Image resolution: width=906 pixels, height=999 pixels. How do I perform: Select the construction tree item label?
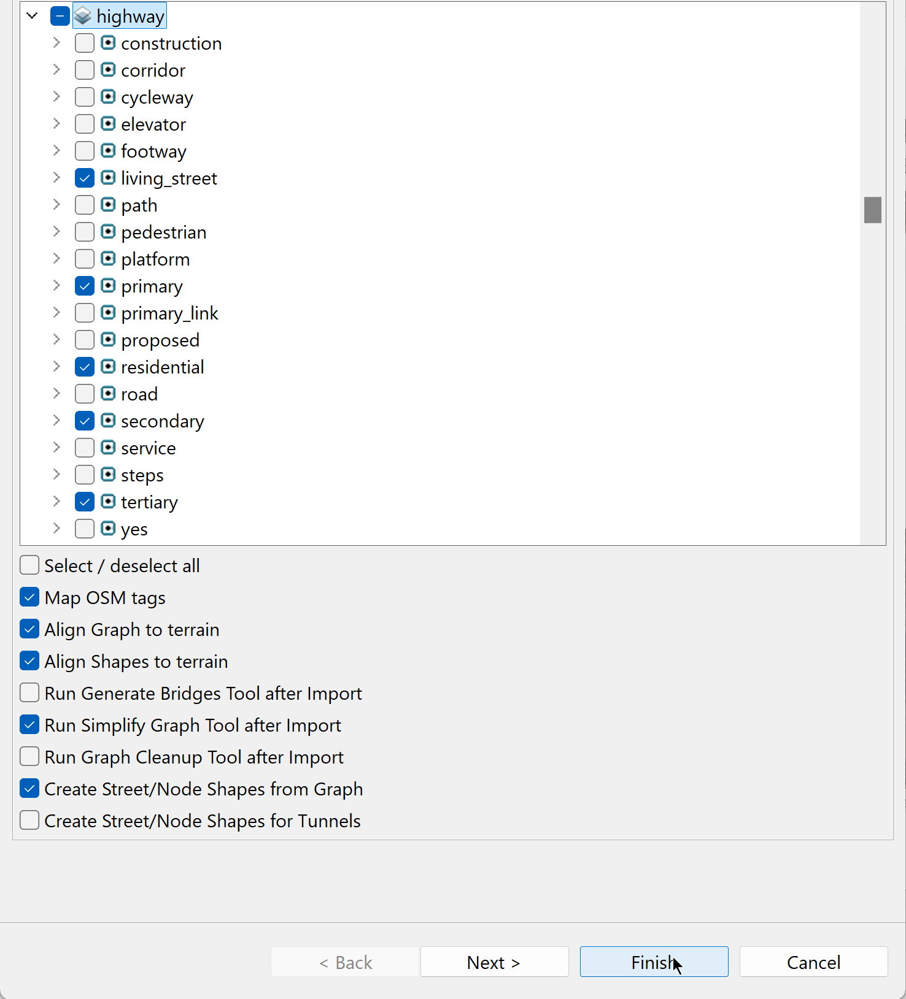pos(171,43)
